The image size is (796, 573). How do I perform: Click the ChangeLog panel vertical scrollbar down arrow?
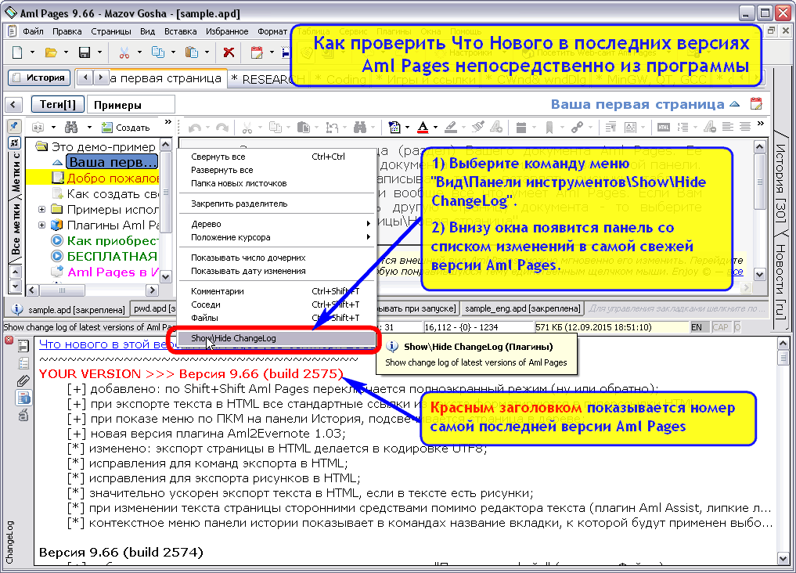click(783, 558)
